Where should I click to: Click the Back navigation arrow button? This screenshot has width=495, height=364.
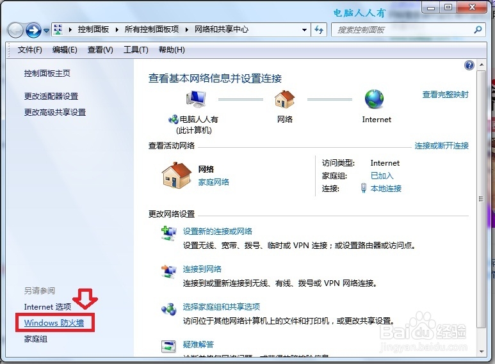(x=15, y=30)
